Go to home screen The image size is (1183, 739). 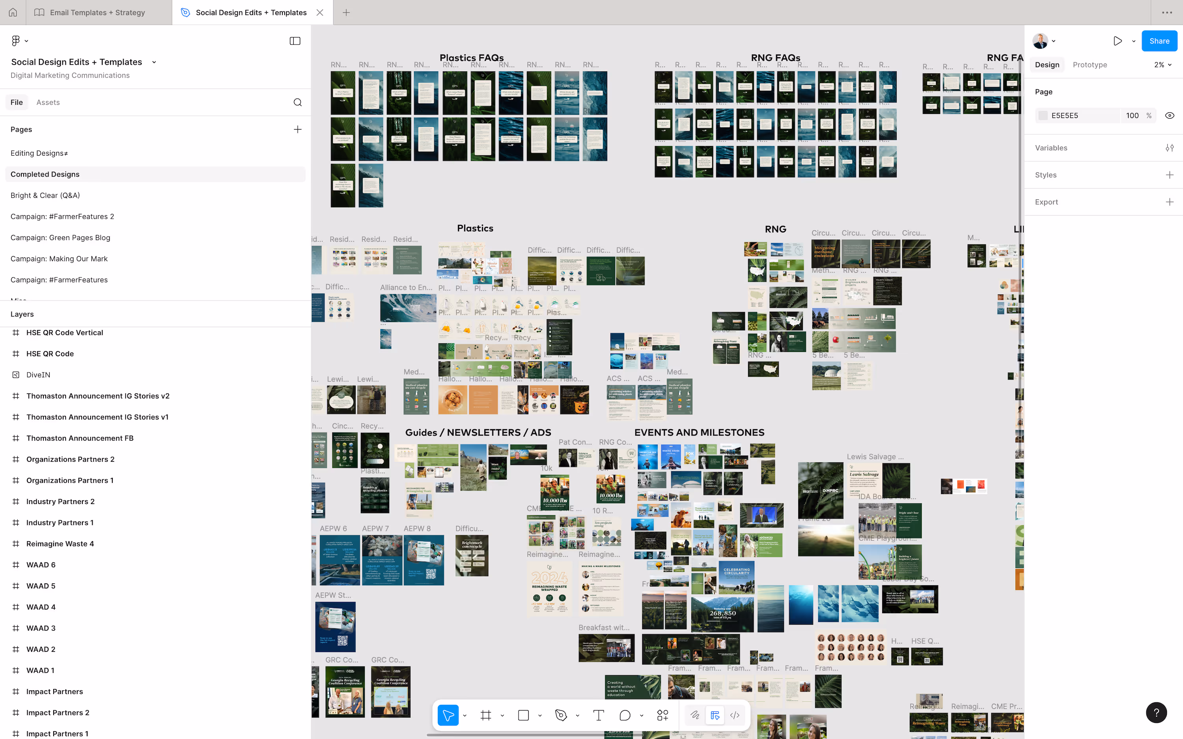click(x=13, y=12)
